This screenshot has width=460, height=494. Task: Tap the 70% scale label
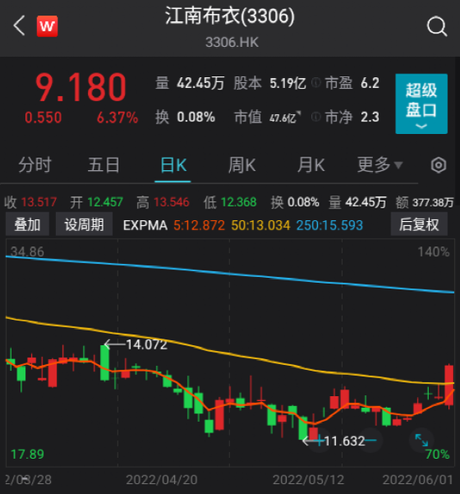point(437,455)
